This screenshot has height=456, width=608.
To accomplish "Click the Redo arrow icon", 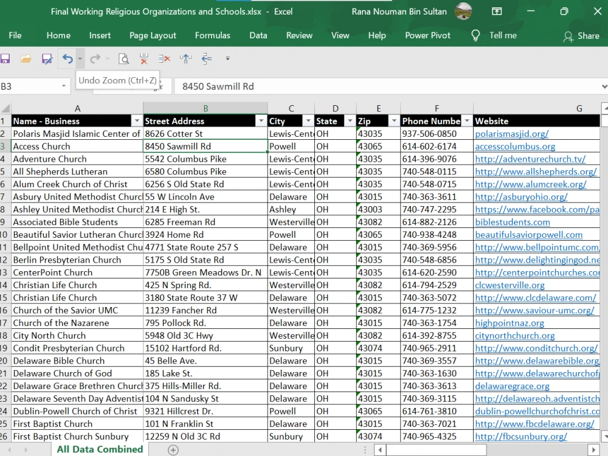I will 95,58.
